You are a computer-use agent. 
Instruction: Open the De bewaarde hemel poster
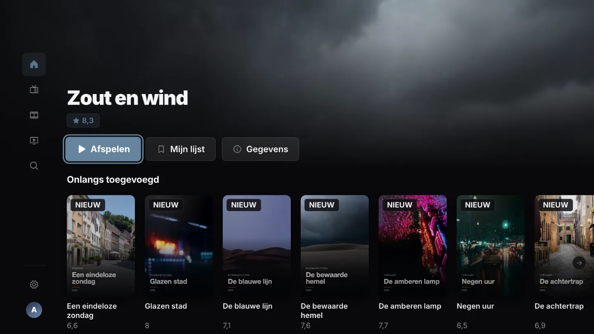(x=335, y=246)
